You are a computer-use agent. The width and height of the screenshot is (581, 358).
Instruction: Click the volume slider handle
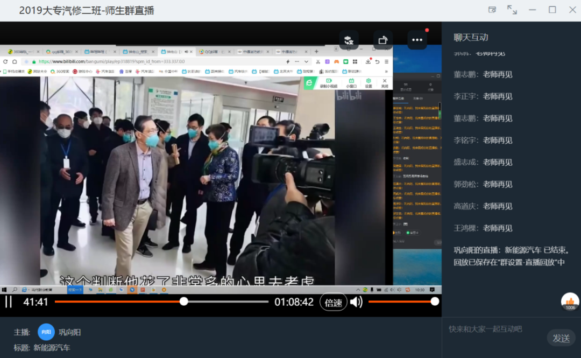coord(435,301)
